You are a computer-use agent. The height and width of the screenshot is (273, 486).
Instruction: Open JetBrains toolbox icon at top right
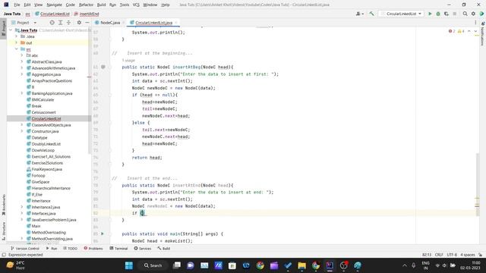pyautogui.click(x=481, y=14)
